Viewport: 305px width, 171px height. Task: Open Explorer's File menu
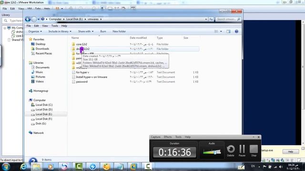tap(29, 26)
